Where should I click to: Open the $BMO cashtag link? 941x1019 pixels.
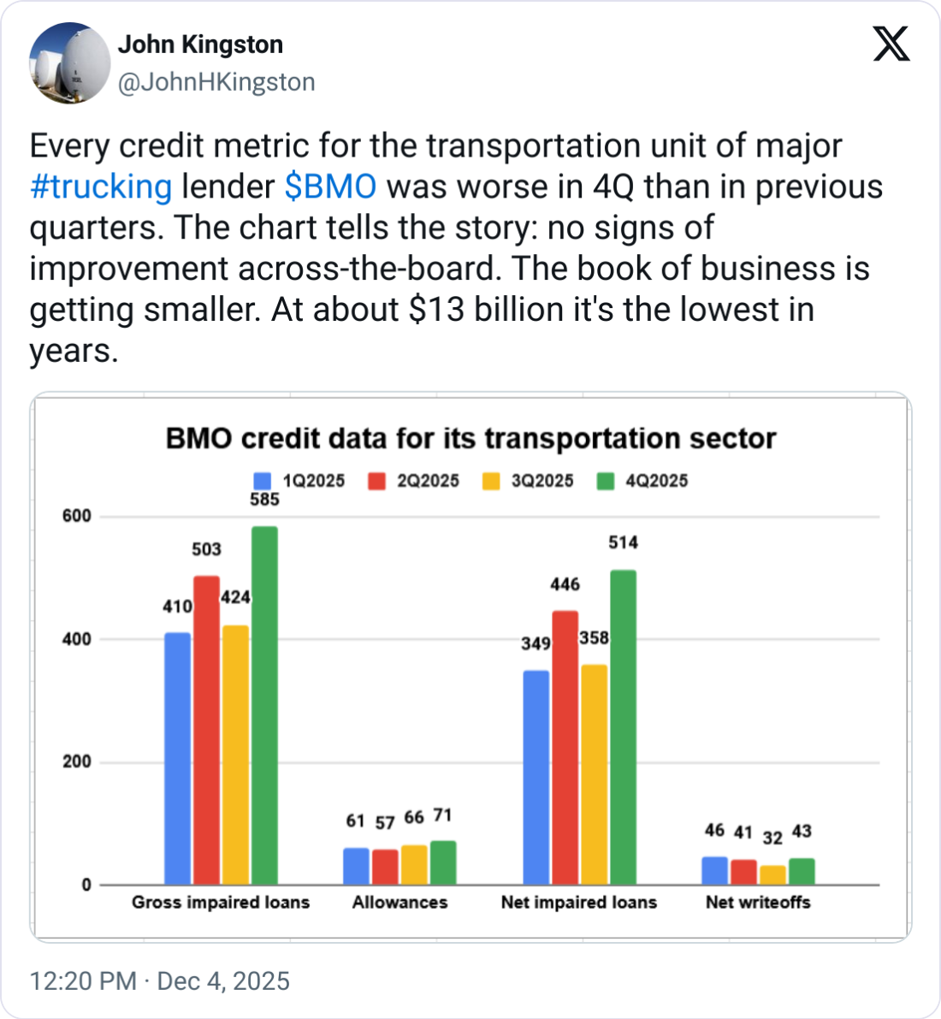click(x=330, y=187)
